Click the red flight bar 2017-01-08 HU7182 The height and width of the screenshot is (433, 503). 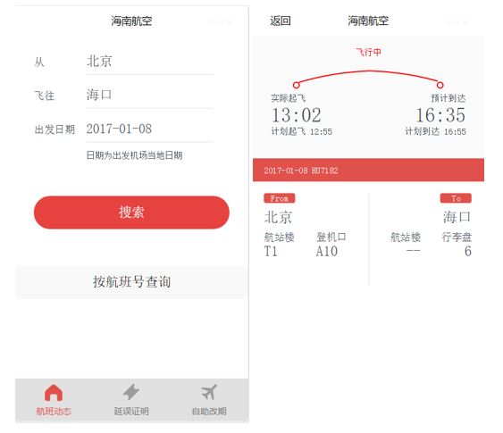(368, 170)
